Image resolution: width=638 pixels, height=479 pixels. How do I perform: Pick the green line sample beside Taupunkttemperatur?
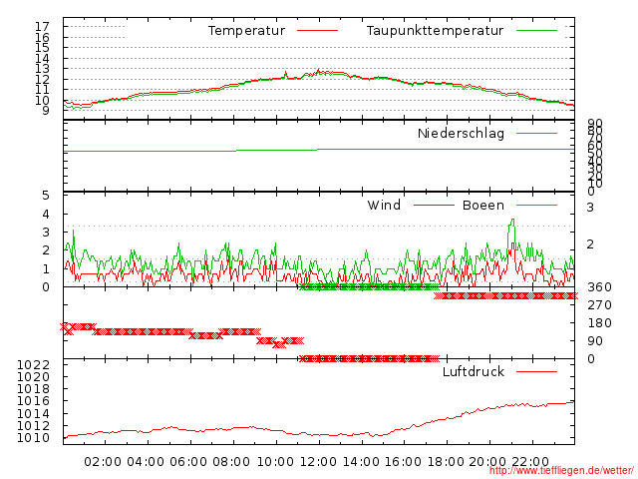(536, 31)
